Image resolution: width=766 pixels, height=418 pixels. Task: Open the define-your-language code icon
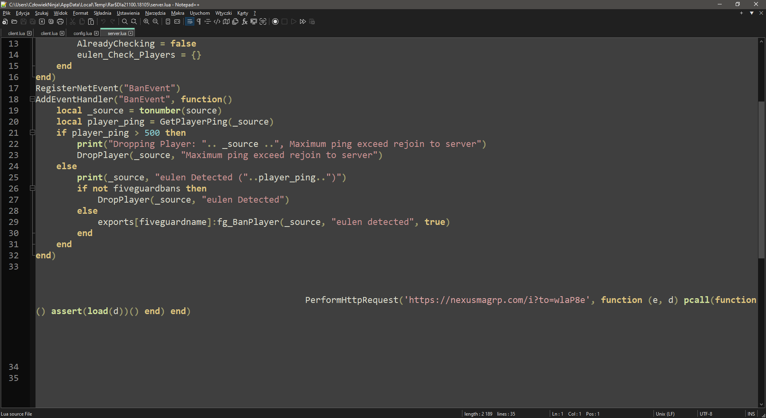point(217,21)
